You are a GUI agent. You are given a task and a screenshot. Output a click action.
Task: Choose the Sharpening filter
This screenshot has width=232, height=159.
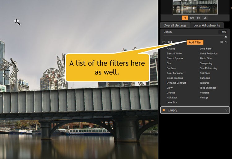206,63
